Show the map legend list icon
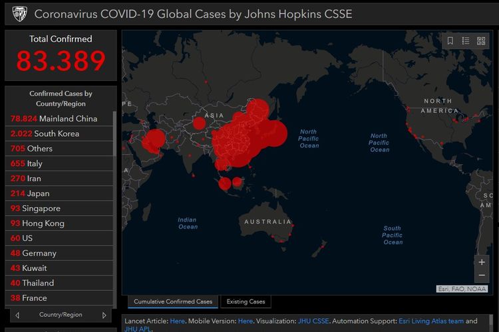Image resolution: width=499 pixels, height=332 pixels. coord(466,41)
